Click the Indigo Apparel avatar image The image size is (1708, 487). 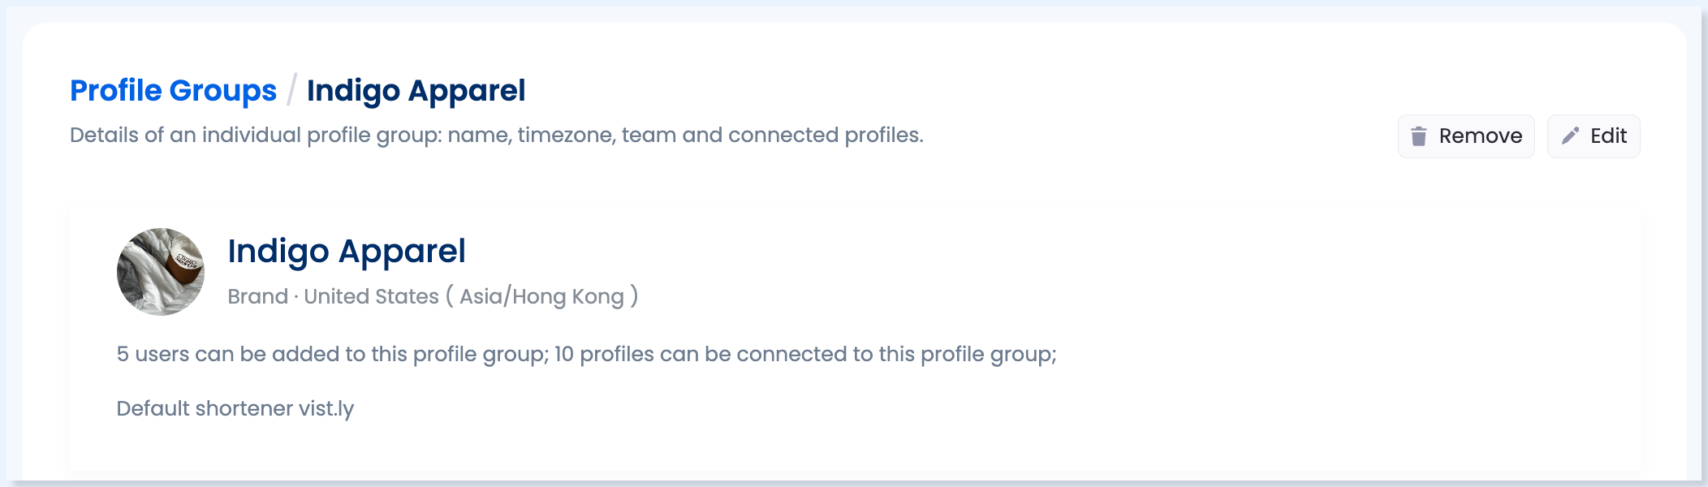click(x=161, y=272)
